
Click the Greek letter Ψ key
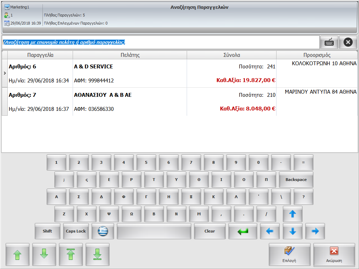[109, 214]
